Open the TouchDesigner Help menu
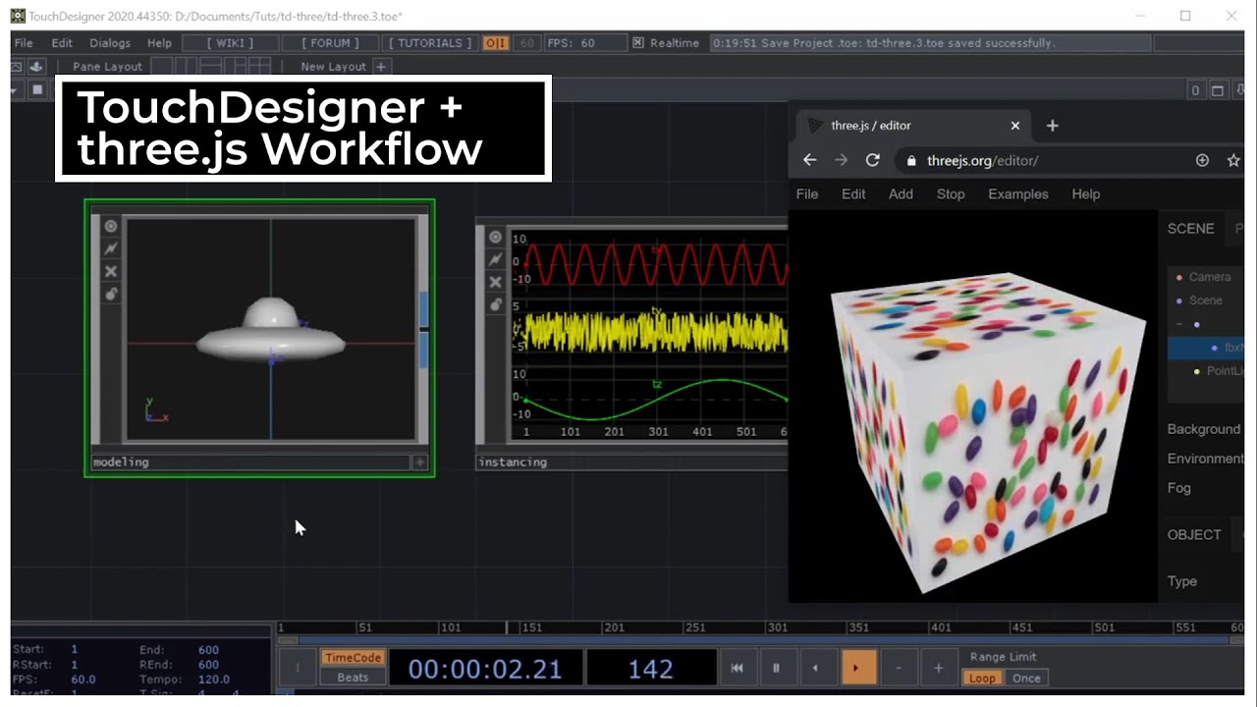1257x707 pixels. coord(159,43)
